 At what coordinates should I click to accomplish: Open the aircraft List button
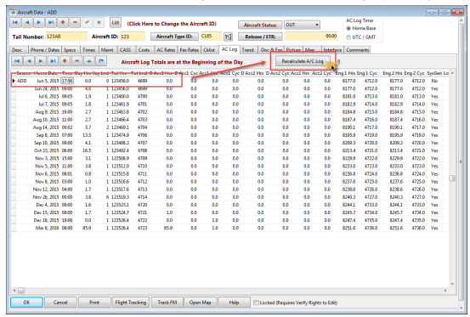click(x=116, y=22)
